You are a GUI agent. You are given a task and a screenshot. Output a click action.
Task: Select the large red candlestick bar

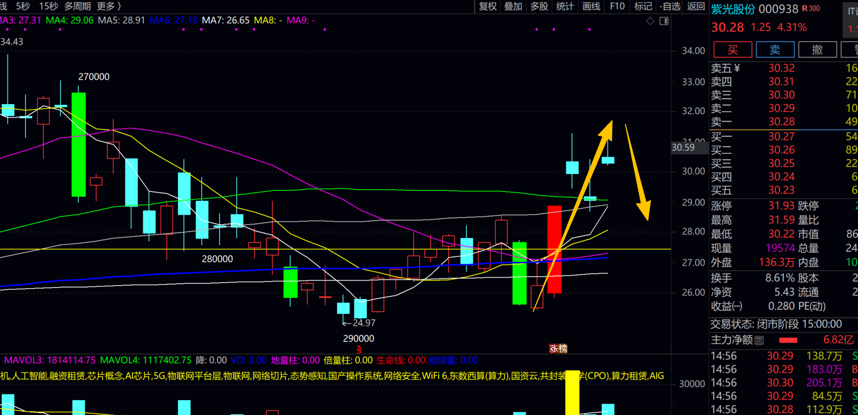(x=554, y=249)
